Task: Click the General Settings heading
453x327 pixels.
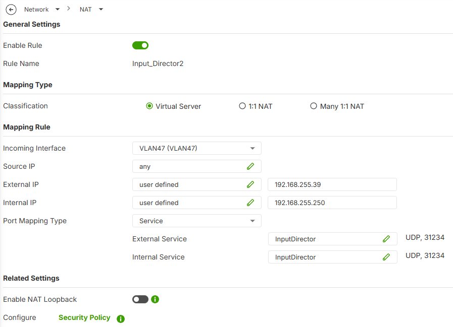Action: pyautogui.click(x=32, y=24)
